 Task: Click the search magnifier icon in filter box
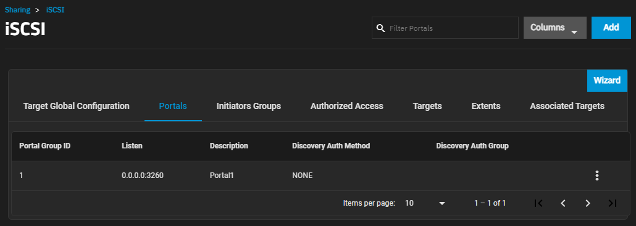[x=380, y=28]
